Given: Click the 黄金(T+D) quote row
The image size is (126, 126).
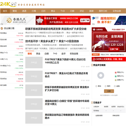Looking at the screenshot, I should tap(12, 54).
